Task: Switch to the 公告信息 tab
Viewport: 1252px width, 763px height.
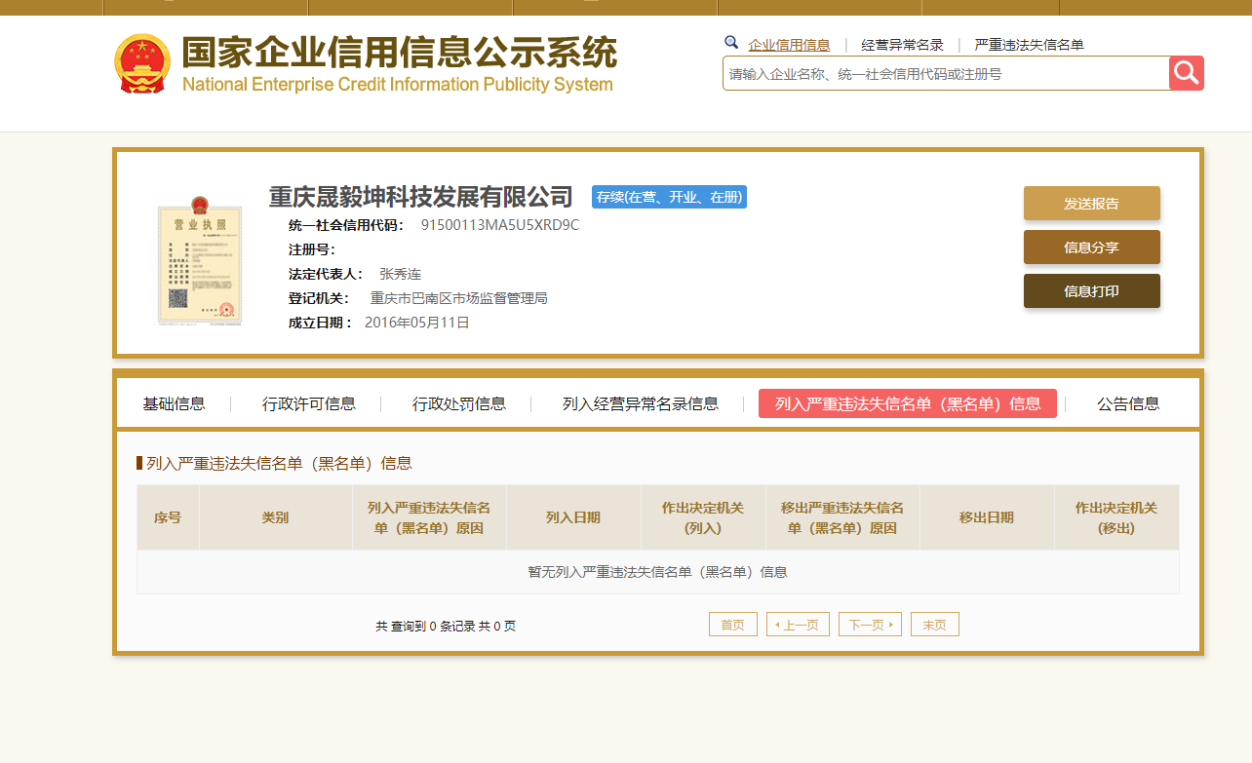Action: (x=1128, y=403)
